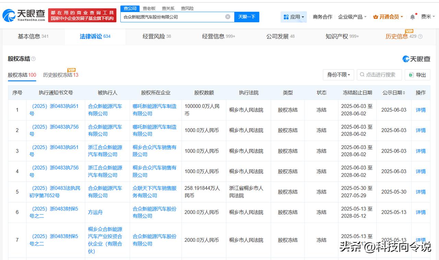Image resolution: width=439 pixels, height=260 pixels.
Task: Open 详情 for row 4
Action: tap(421, 171)
